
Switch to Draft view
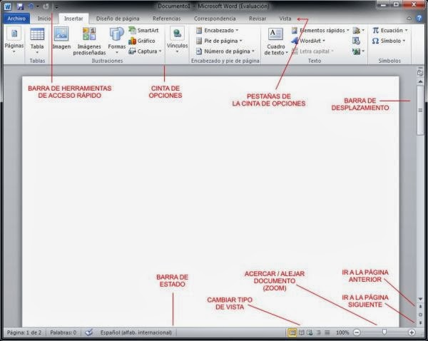327,332
